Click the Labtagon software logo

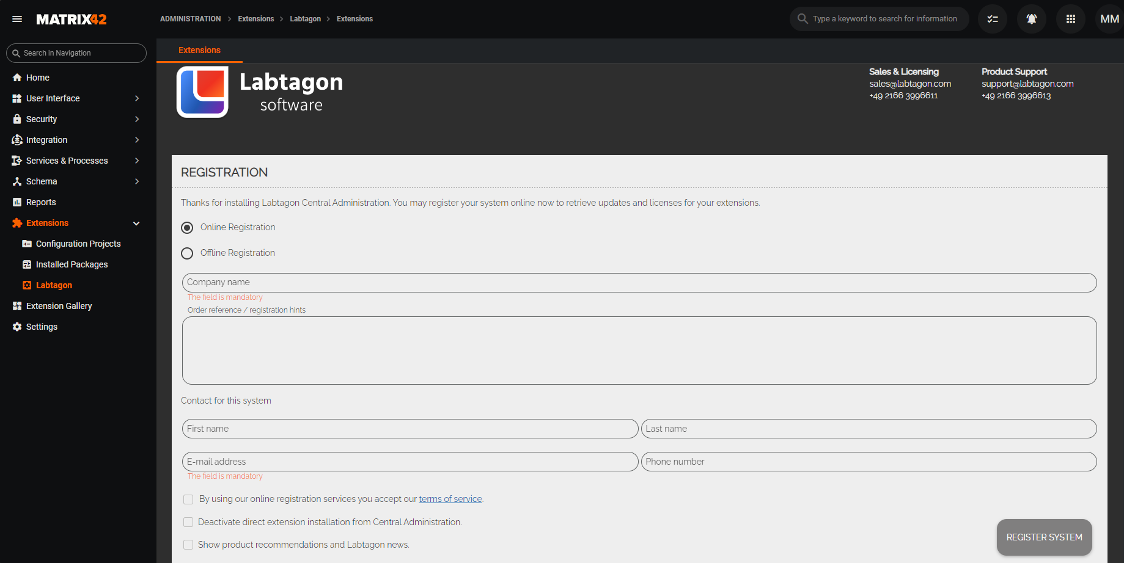pos(260,92)
